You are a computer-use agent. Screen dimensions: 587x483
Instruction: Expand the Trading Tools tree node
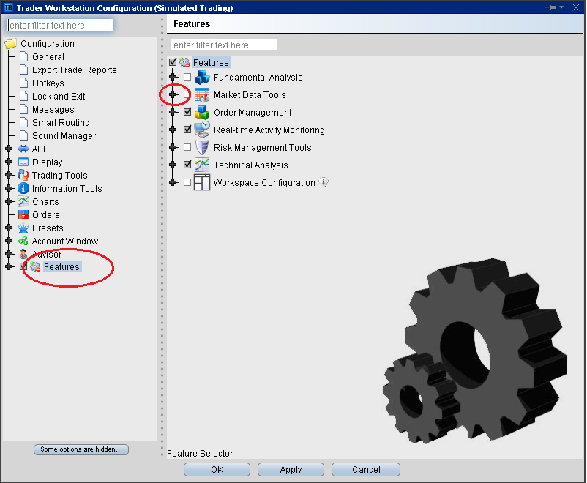[x=10, y=175]
